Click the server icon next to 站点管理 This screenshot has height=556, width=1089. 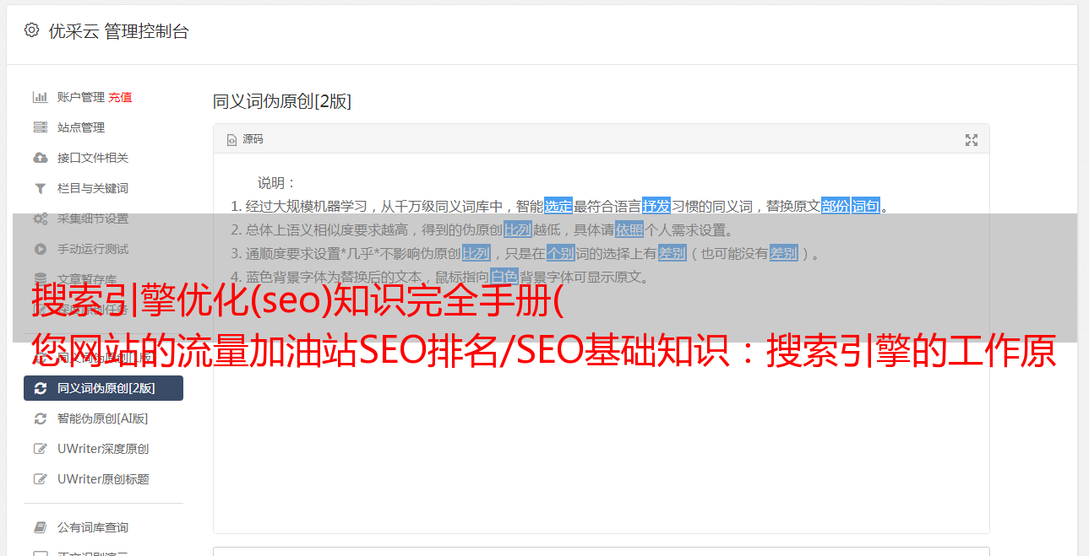coord(40,127)
